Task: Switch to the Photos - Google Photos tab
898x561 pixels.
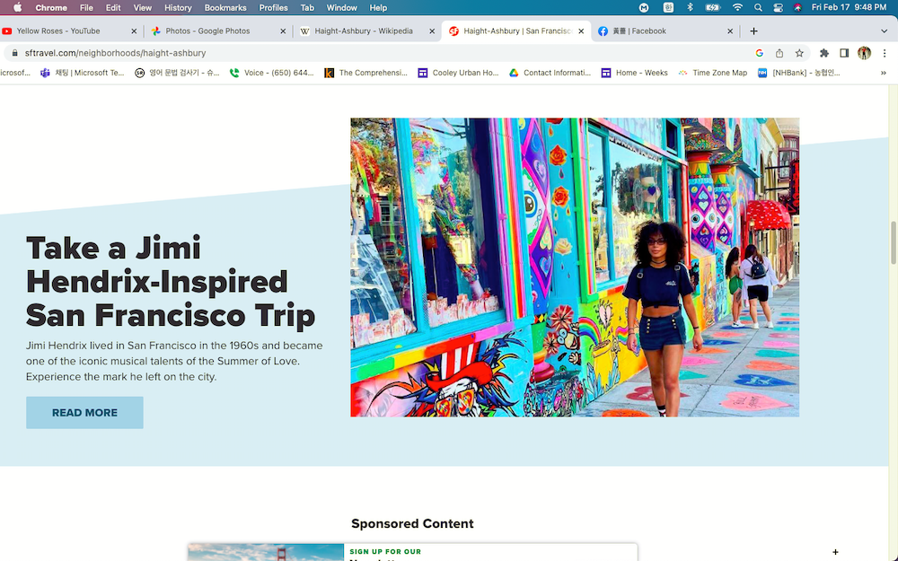Action: pos(207,31)
